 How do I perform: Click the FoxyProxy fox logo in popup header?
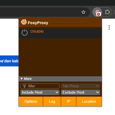point(24,22)
